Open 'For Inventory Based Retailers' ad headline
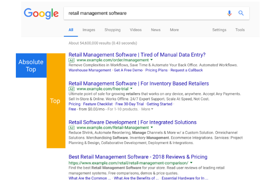Viewport: 277px width, 186px height. tap(138, 83)
